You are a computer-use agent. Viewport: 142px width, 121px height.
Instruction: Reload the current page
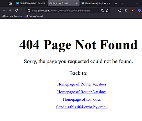click(x=17, y=10)
